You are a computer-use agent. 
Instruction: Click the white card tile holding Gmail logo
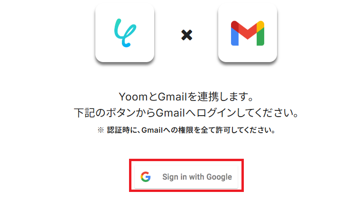coord(248,32)
